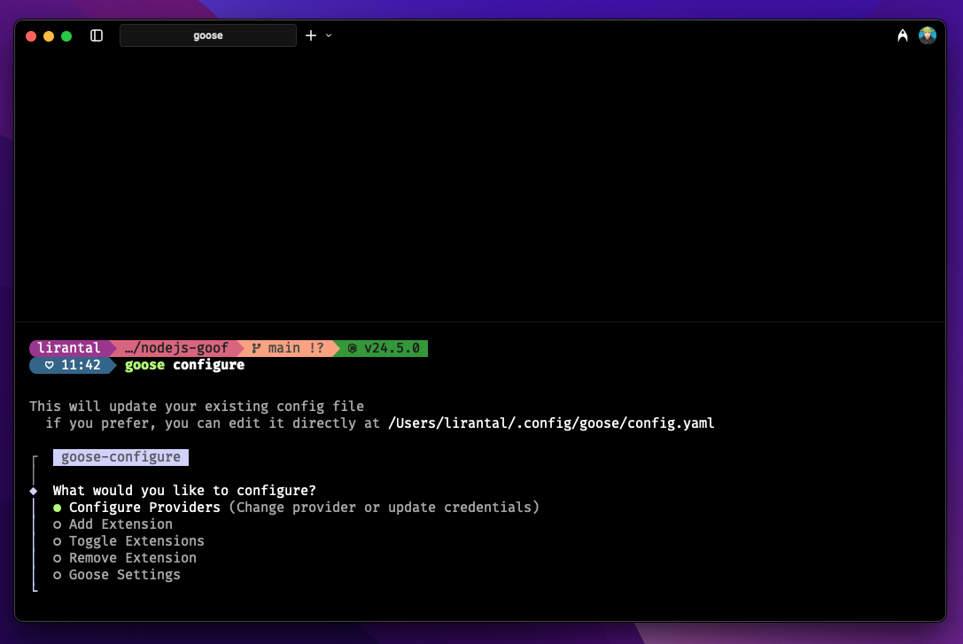Choose the Add Extension option

click(x=120, y=524)
